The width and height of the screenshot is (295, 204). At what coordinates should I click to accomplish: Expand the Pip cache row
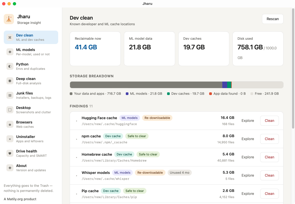(x=77, y=194)
